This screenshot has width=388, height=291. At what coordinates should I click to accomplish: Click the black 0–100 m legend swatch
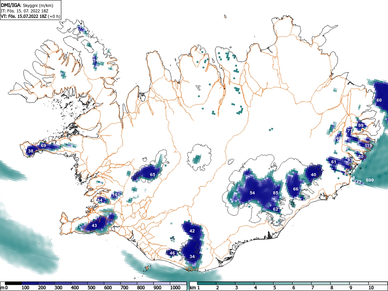tap(13, 283)
